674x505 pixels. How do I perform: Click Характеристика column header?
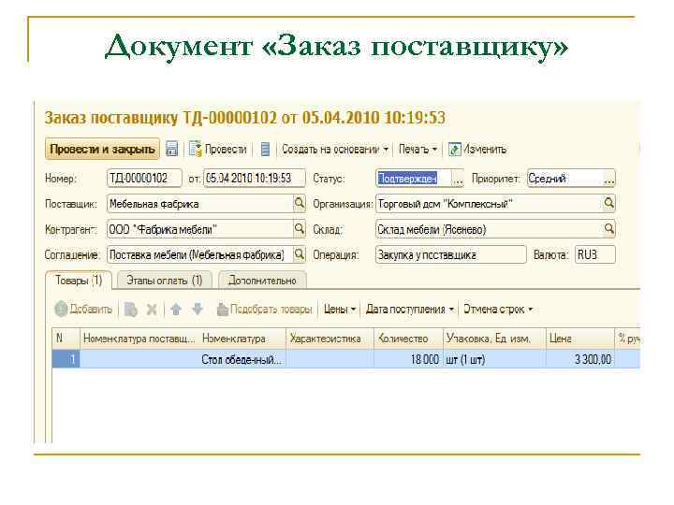pyautogui.click(x=330, y=339)
